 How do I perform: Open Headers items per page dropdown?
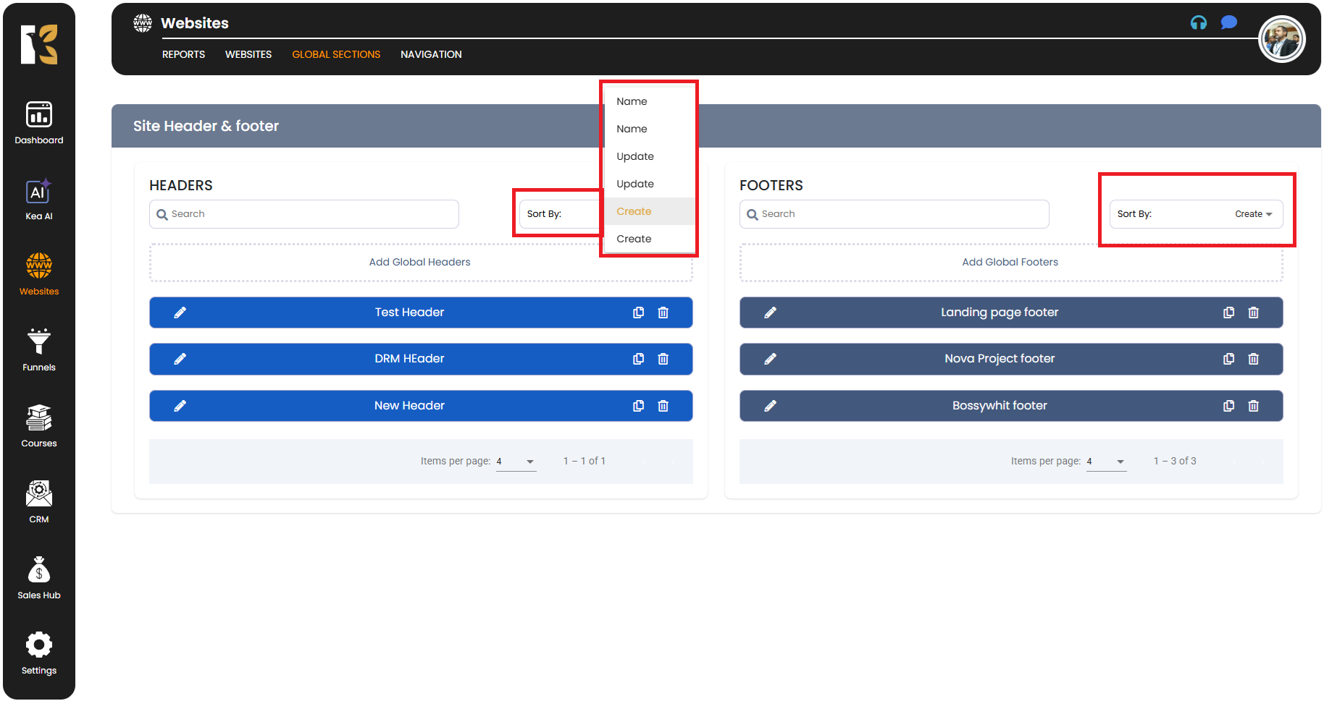point(516,462)
